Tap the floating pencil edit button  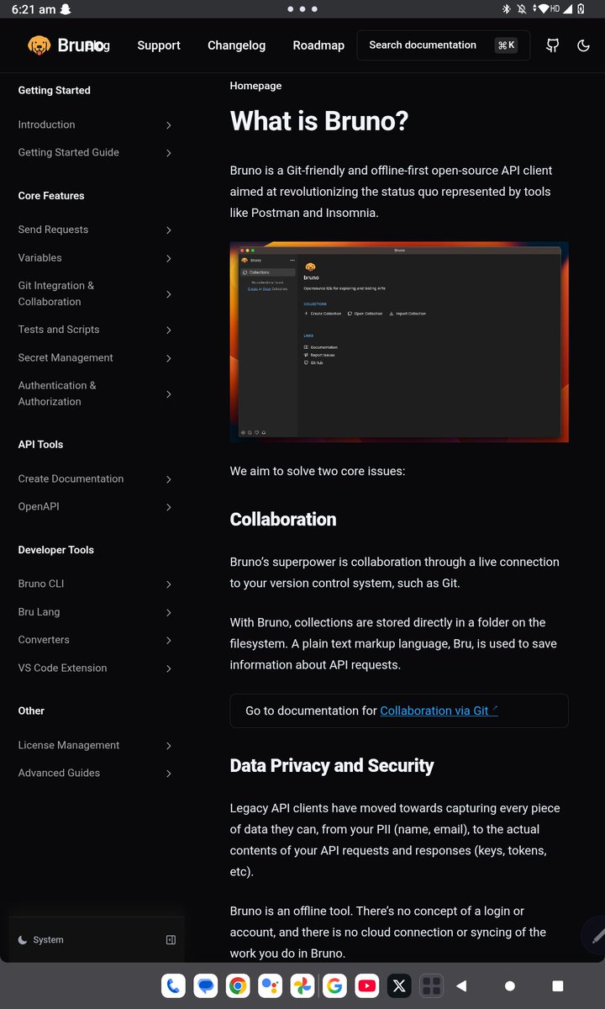(597, 935)
